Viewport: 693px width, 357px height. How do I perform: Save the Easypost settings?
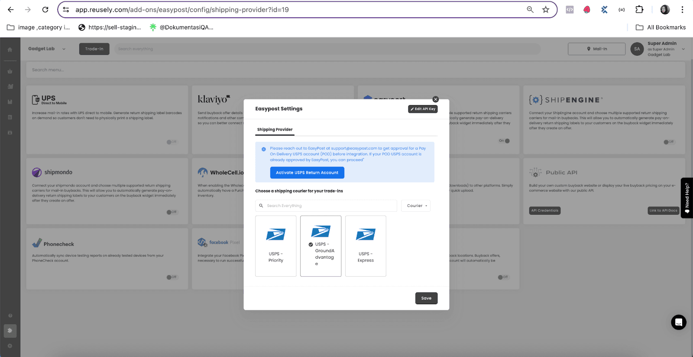pyautogui.click(x=426, y=298)
